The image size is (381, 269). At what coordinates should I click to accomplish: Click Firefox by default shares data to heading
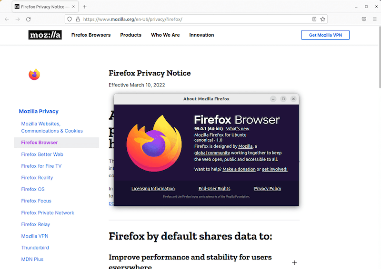click(190, 236)
